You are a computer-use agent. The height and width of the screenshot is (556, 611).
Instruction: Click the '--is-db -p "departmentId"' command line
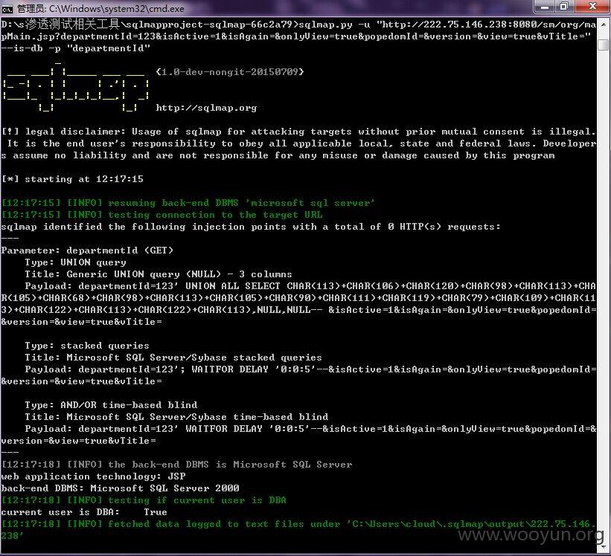76,48
